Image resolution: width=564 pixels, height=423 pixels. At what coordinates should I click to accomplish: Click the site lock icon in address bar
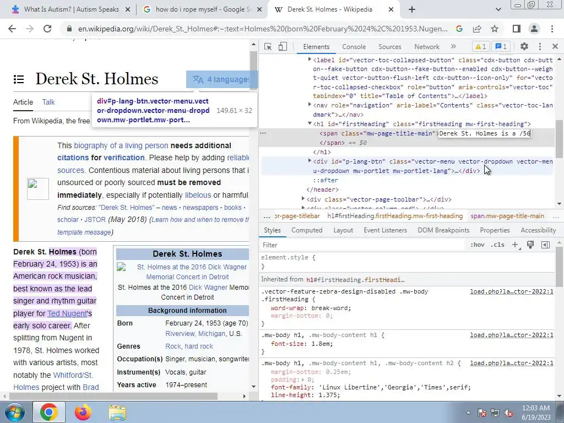[70, 29]
